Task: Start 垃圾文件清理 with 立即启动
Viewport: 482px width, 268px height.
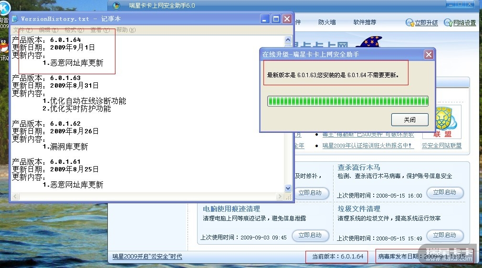Action: coord(444,235)
